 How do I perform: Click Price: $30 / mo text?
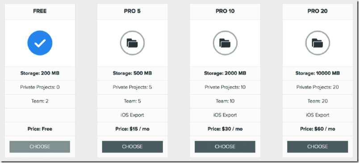(x=225, y=129)
